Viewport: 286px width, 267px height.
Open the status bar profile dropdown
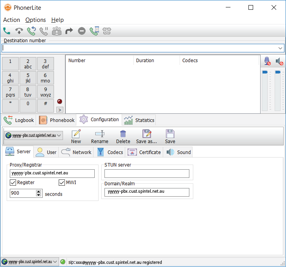(30, 262)
